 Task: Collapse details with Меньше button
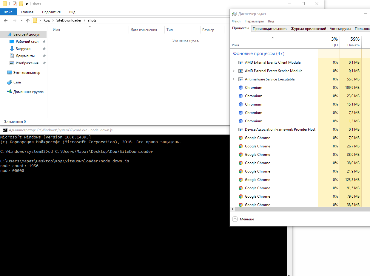[243, 219]
